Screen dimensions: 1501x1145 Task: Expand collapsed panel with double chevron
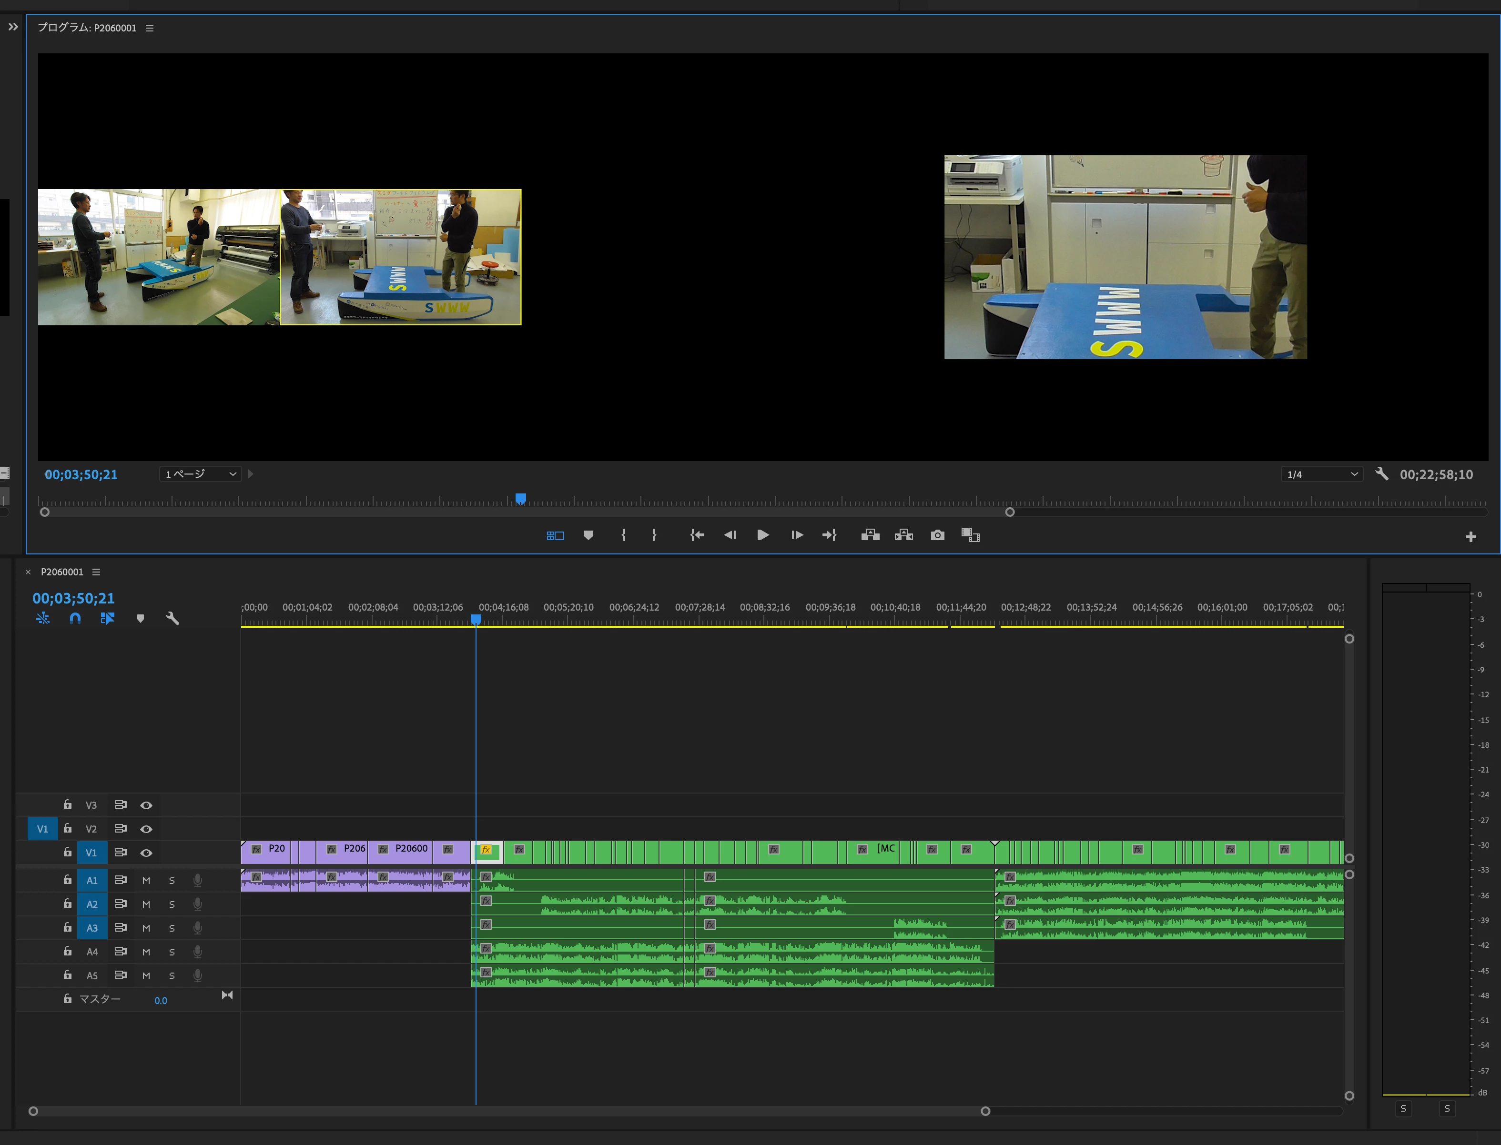(x=13, y=27)
